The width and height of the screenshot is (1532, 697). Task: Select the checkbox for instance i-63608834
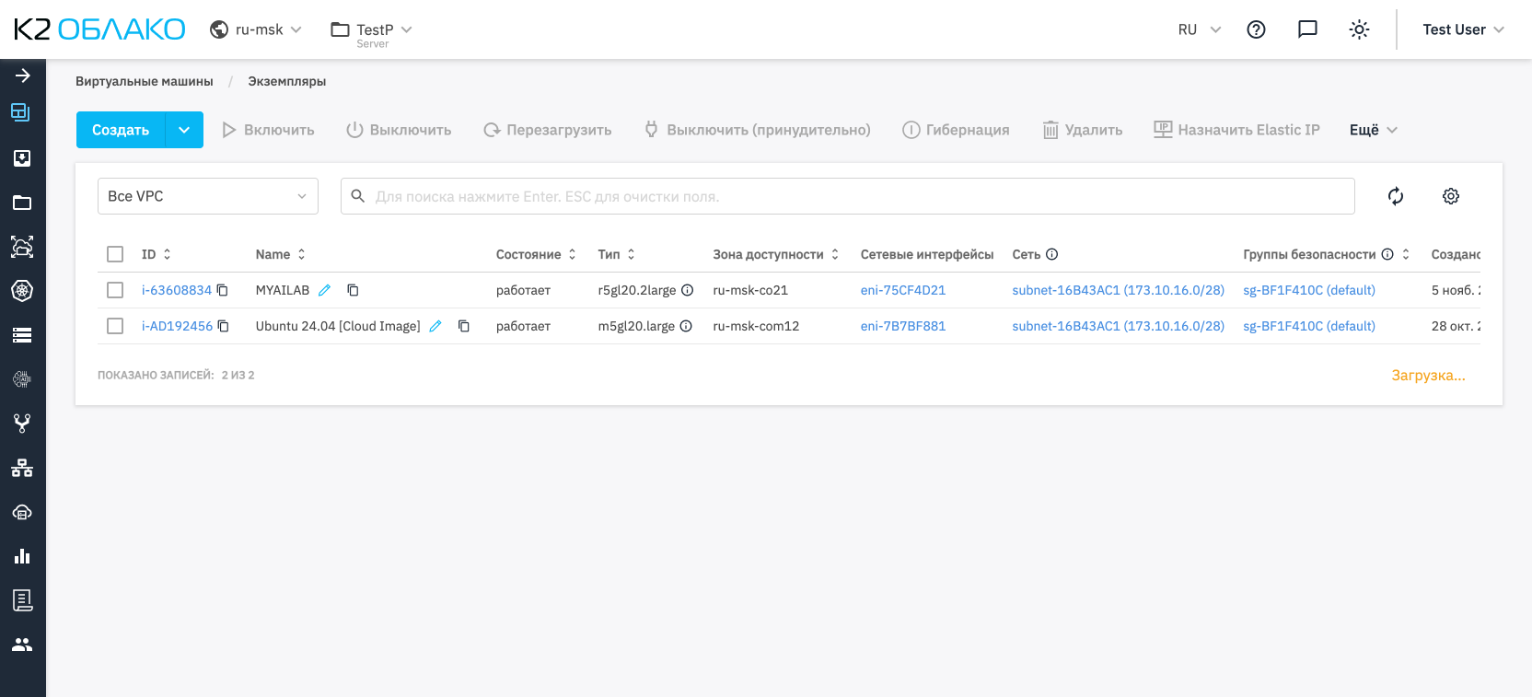tap(115, 290)
